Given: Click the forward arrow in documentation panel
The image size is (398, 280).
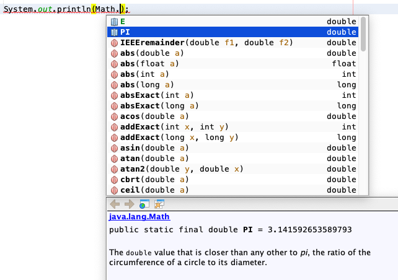Looking at the screenshot, I should [128, 204].
